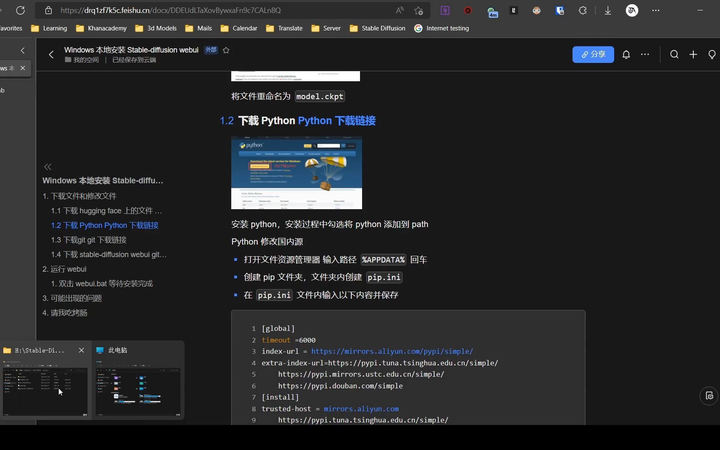720x450 pixels.
Task: Click the search magnifier icon in document header
Action: pos(674,55)
